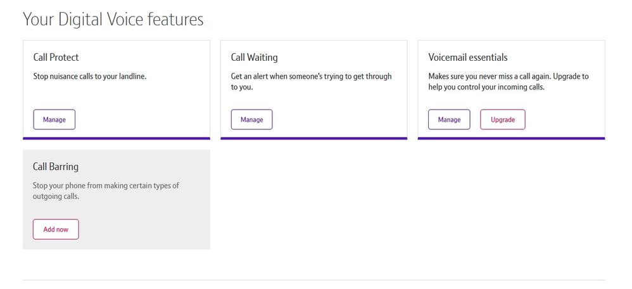Upgrade the Voicemail essentials feature
Image resolution: width=632 pixels, height=289 pixels.
point(502,119)
